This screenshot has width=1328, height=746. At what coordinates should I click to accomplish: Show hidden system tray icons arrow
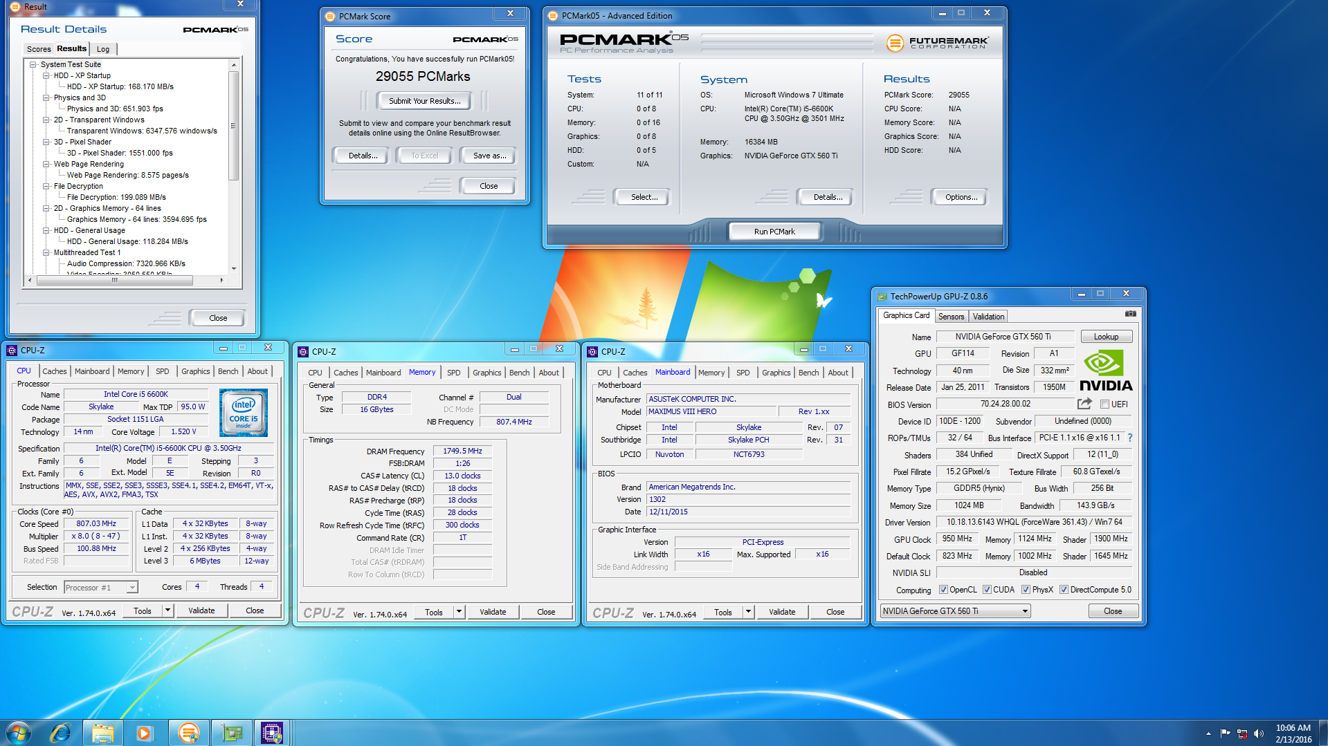pyautogui.click(x=1208, y=734)
